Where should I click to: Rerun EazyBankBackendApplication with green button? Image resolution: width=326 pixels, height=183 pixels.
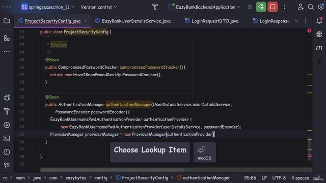261,7
